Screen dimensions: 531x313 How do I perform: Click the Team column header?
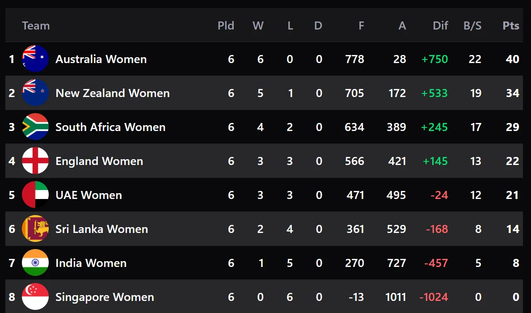pos(36,25)
